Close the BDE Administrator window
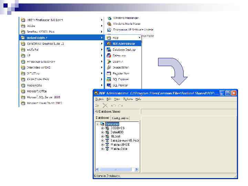Viewport: 248px width, 186px height. coord(234,93)
